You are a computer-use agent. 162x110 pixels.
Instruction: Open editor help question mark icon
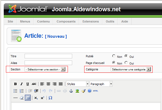(90, 91)
